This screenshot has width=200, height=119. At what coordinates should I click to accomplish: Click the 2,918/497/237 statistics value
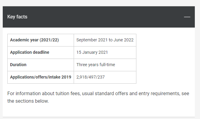[90, 77]
